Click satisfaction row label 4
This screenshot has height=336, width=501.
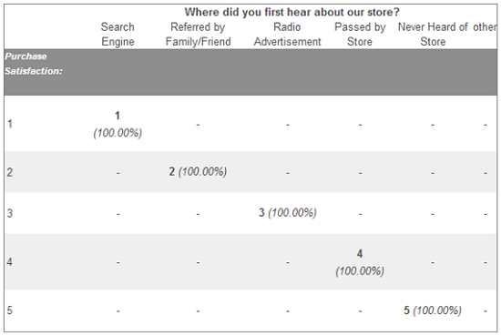pos(10,262)
